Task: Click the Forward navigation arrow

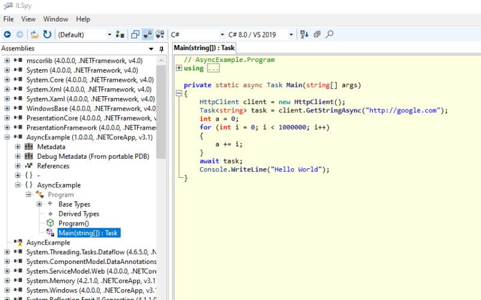Action: (20, 34)
